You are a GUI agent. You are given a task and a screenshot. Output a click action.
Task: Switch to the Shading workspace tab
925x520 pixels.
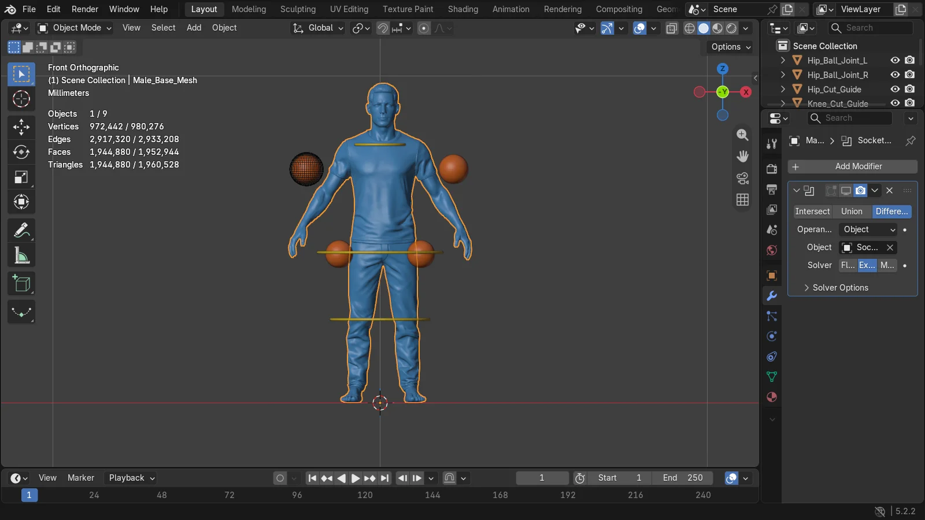click(463, 9)
